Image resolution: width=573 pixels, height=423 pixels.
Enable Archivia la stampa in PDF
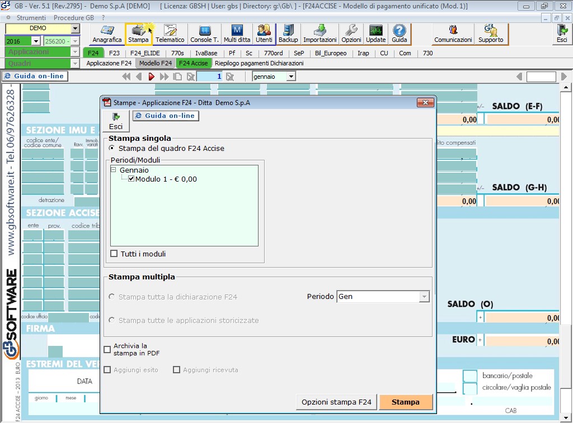pos(107,349)
